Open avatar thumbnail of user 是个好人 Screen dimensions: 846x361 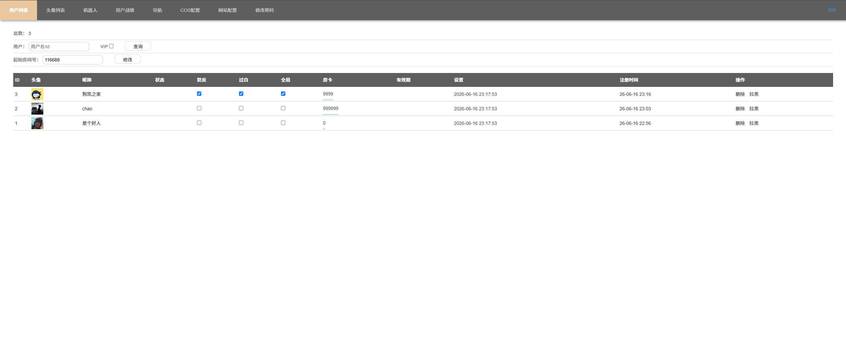point(37,123)
